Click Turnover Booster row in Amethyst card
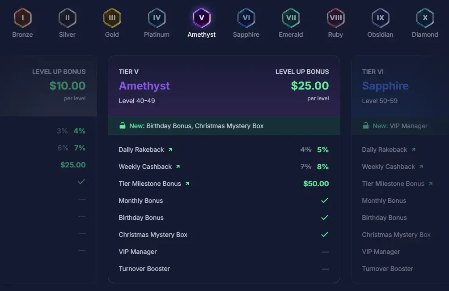Image resolution: width=449 pixels, height=291 pixels. point(224,269)
